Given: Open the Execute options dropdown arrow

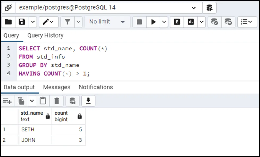Looking at the screenshot, I should click(x=164, y=22).
